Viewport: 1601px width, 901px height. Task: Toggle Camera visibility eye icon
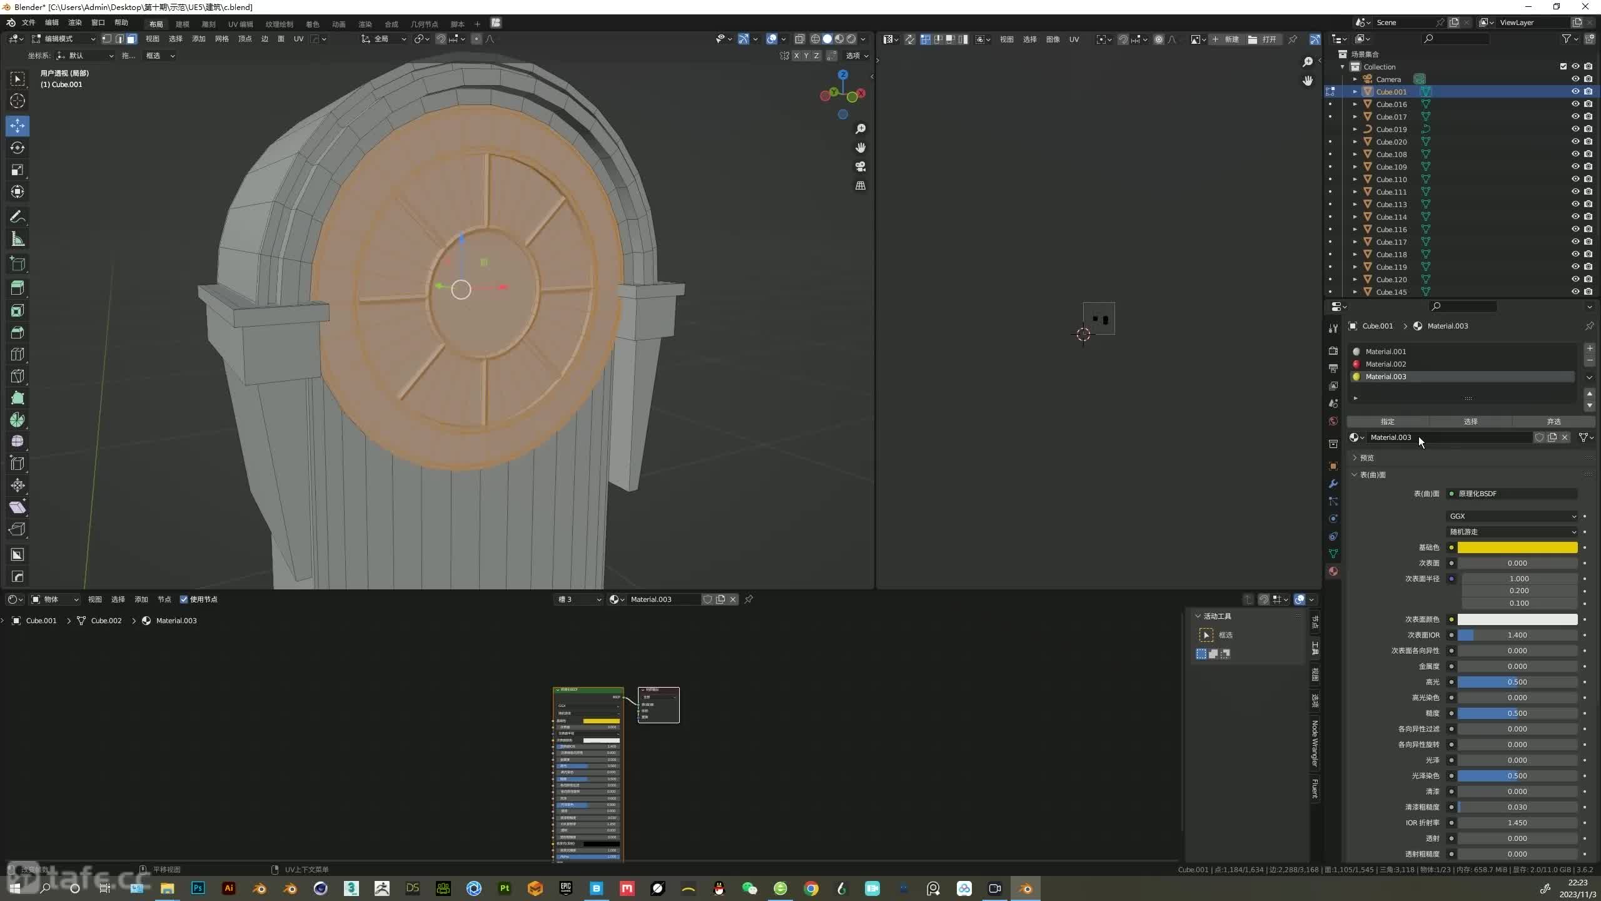[x=1575, y=79]
